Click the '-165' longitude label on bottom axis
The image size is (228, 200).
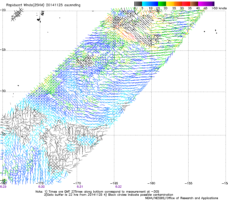coord(114,183)
